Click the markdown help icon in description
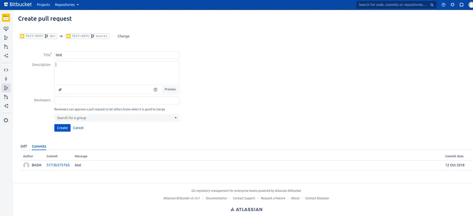The image size is (473, 216). [155, 89]
